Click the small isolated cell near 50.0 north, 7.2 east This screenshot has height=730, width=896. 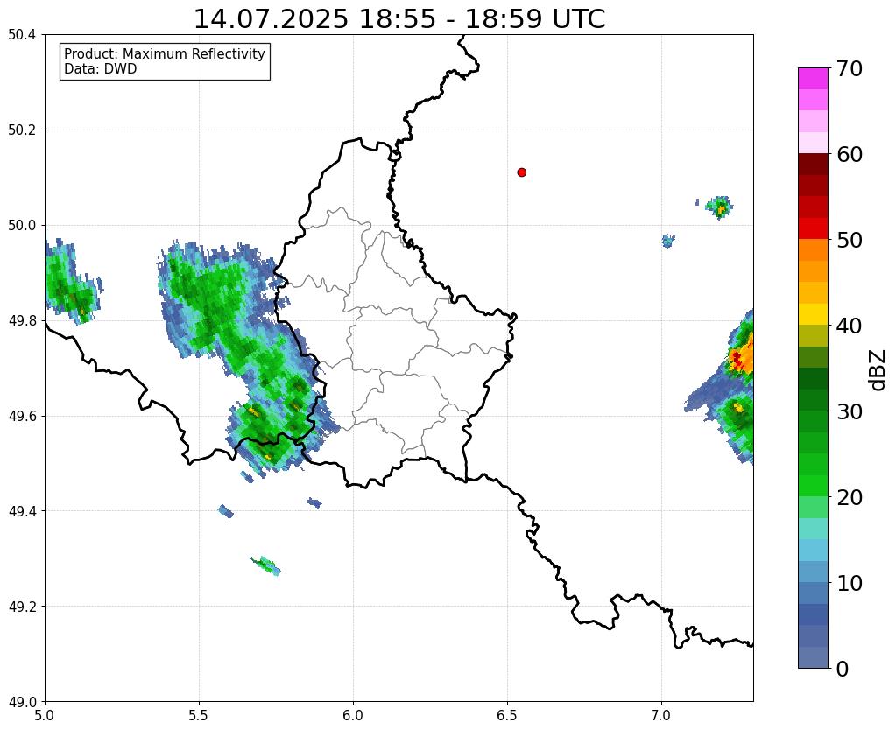(x=719, y=207)
